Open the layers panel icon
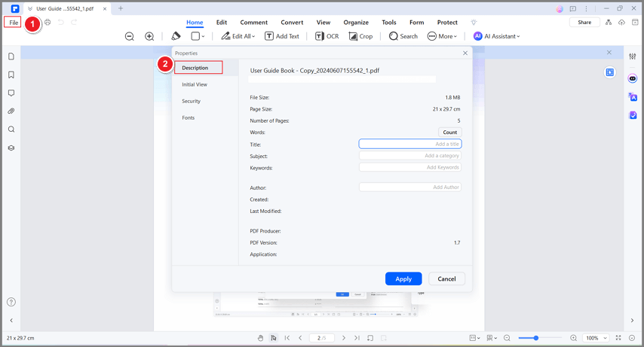Image resolution: width=644 pixels, height=347 pixels. 11,148
